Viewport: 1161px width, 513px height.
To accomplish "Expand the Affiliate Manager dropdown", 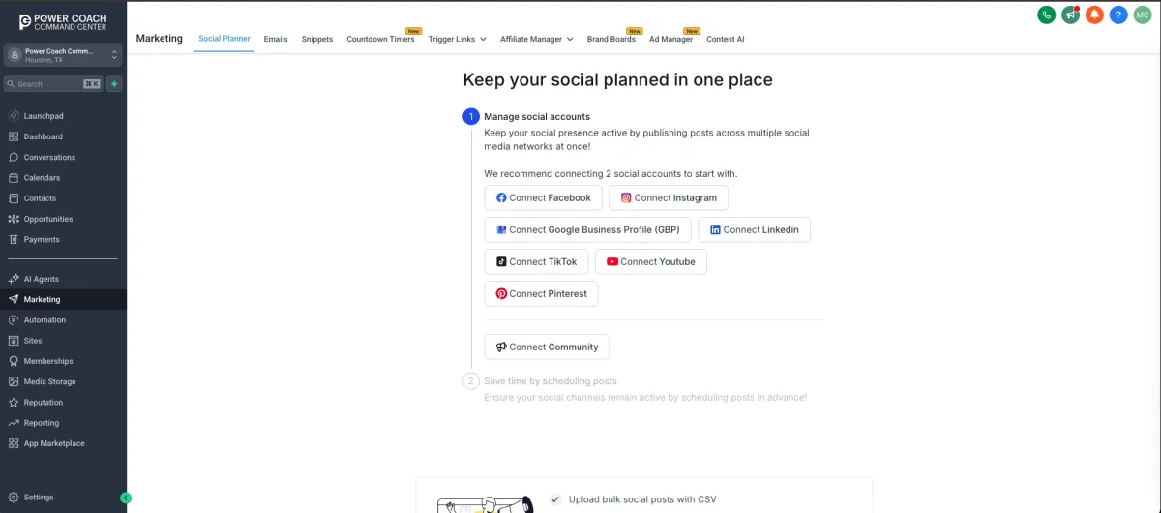I will pos(537,39).
